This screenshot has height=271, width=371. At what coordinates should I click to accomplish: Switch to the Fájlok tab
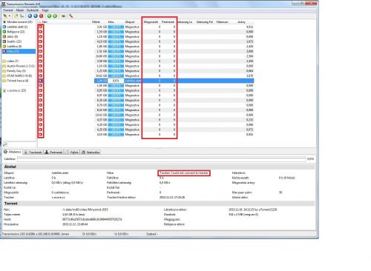[72, 153]
